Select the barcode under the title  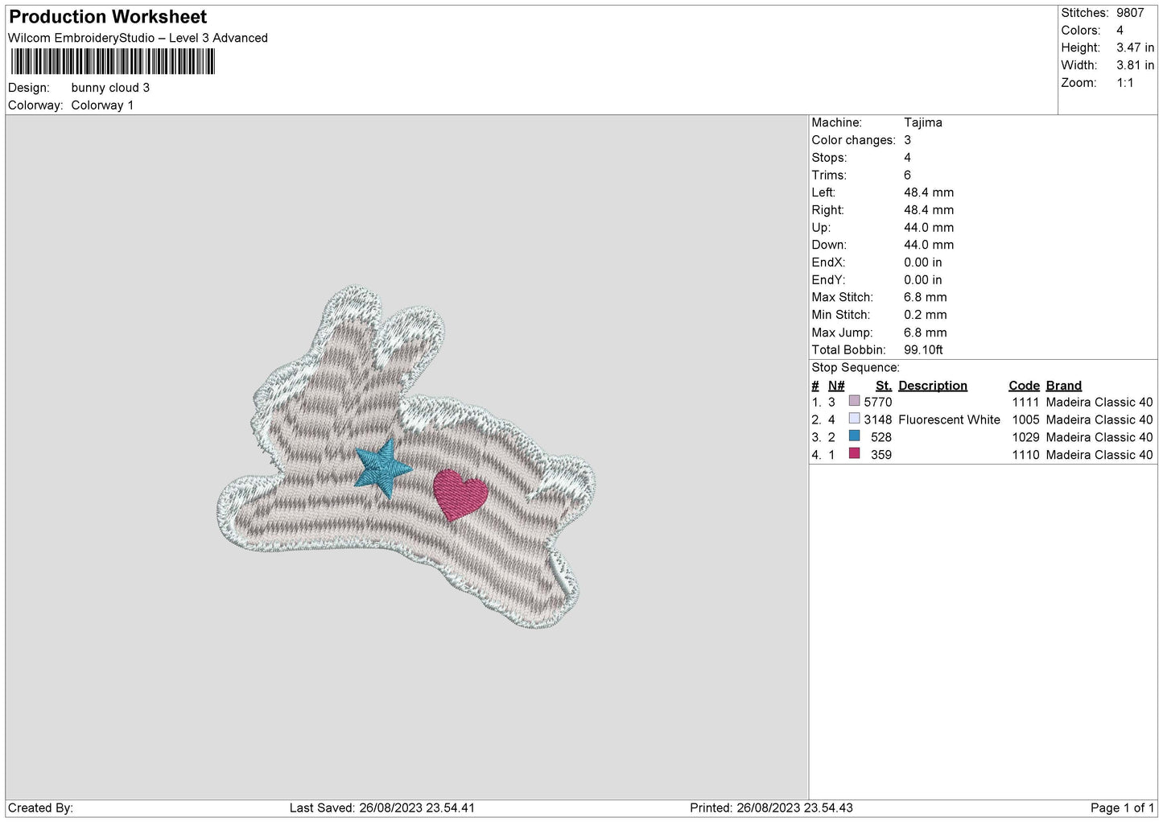(x=113, y=62)
